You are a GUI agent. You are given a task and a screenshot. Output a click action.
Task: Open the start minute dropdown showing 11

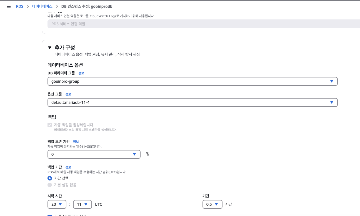[82, 204]
